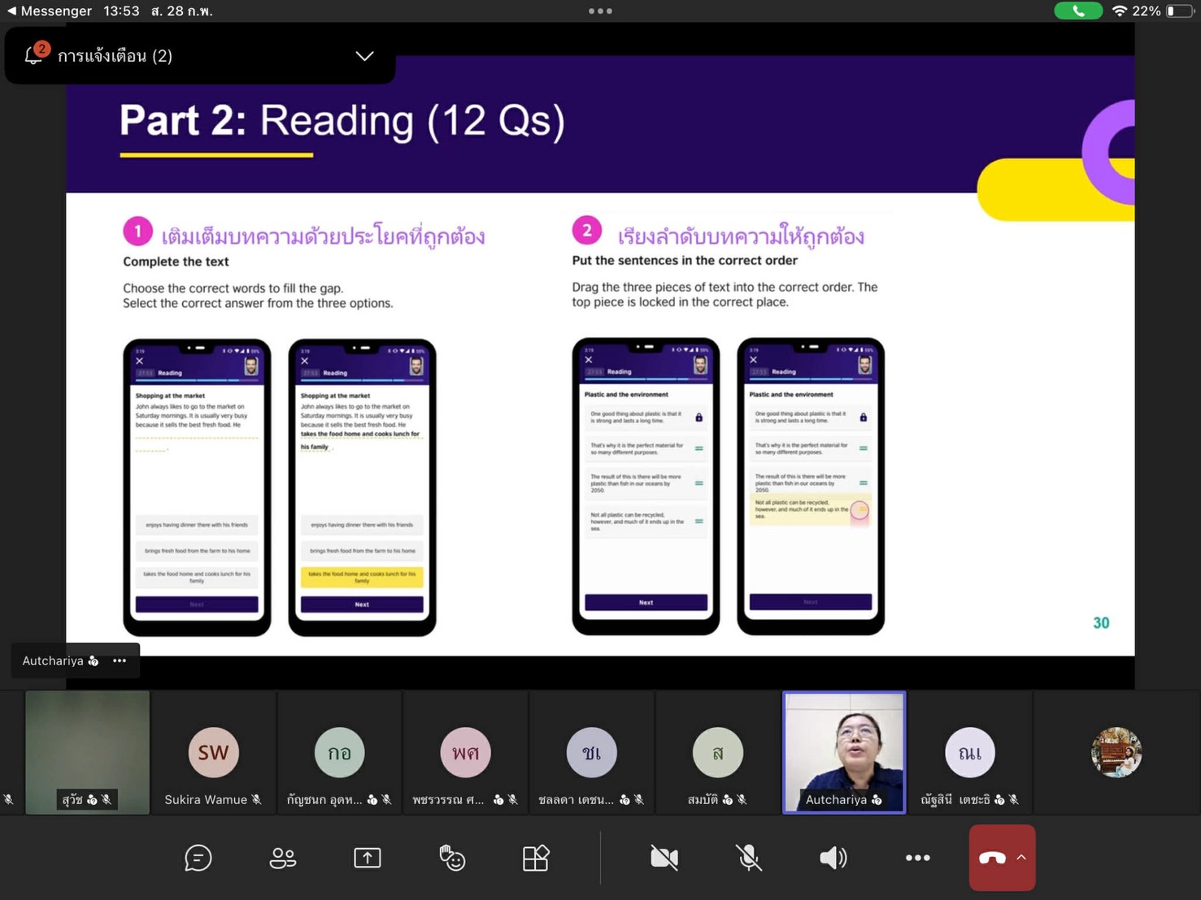Select Sukira Wamue participant tile
Viewport: 1201px width, 900px height.
[213, 753]
